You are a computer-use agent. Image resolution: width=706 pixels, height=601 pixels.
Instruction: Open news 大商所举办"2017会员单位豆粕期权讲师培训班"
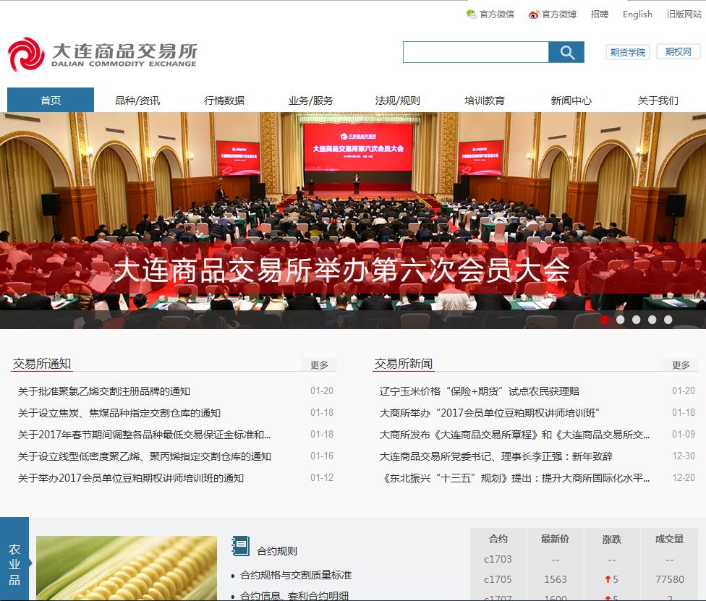(x=490, y=413)
